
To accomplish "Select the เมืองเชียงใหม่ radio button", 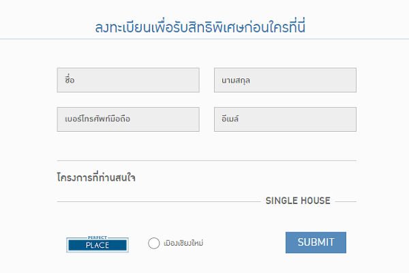I will click(154, 243).
